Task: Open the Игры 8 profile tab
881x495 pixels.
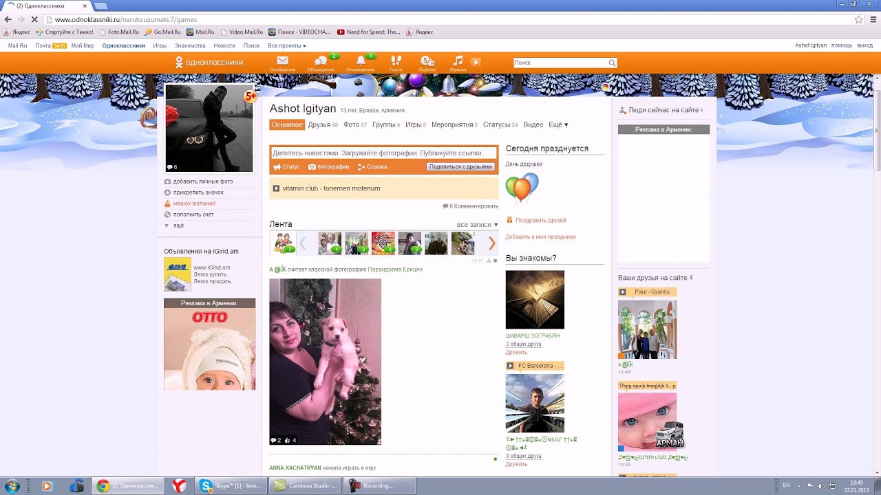Action: (x=416, y=124)
